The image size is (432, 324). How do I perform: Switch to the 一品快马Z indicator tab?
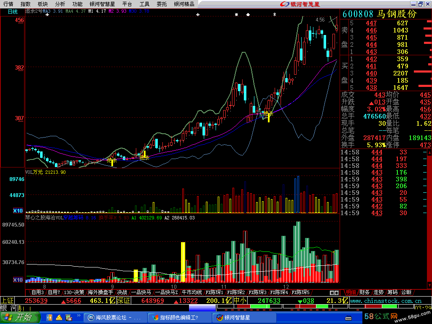[x=166, y=292]
